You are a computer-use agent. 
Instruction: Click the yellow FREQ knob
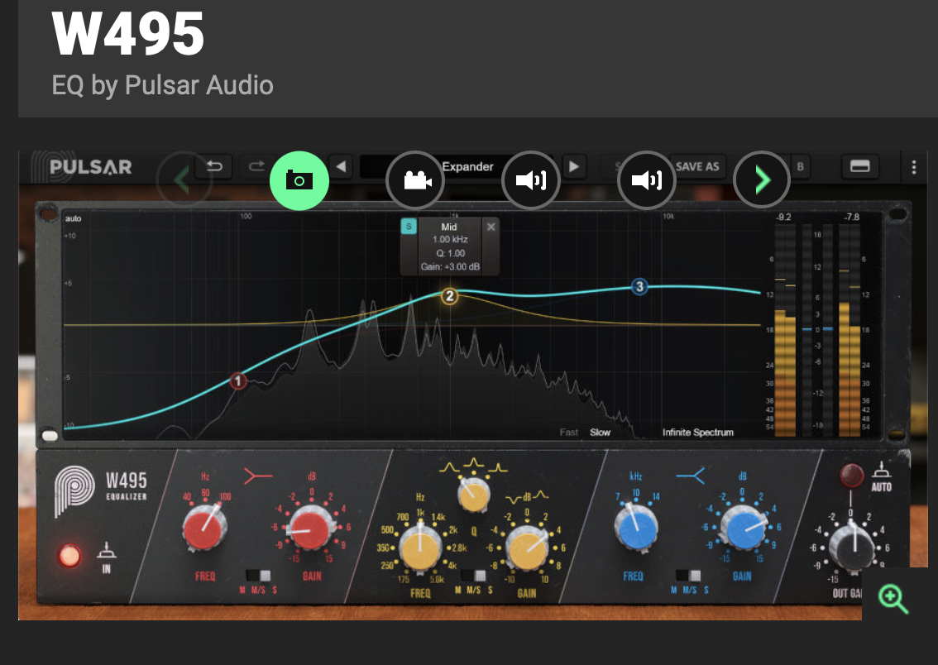point(420,547)
